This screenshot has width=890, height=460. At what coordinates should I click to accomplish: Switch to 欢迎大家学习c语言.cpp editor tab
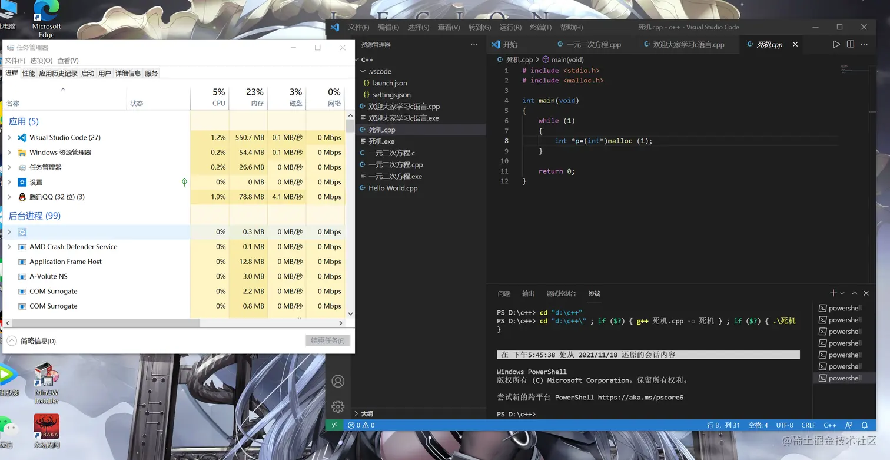[689, 44]
